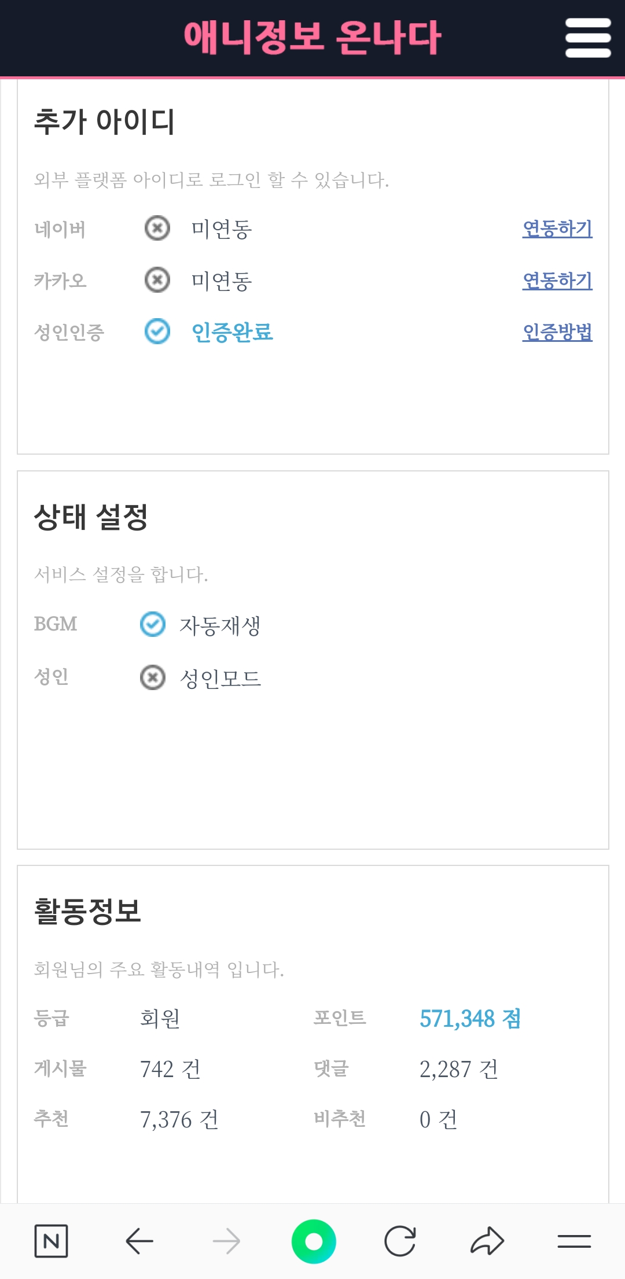Toggle the BGM 자동재생 check icon
This screenshot has height=1279, width=625.
pyautogui.click(x=153, y=624)
